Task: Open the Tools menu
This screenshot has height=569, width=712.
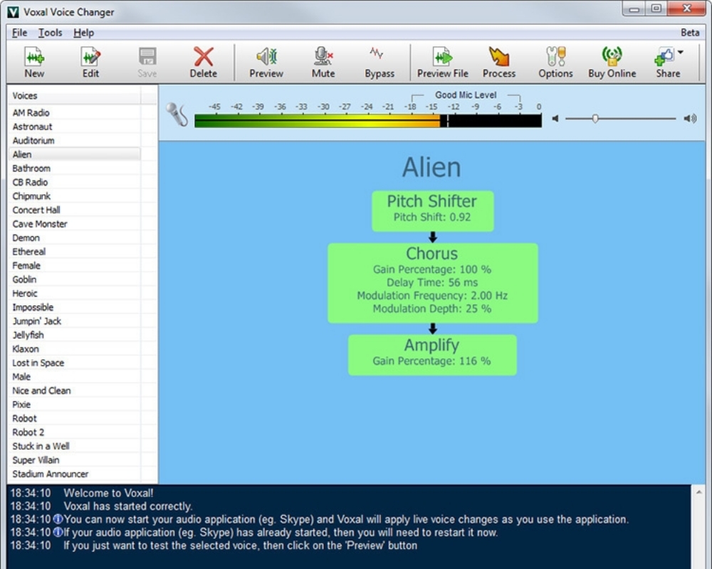Action: [x=50, y=33]
